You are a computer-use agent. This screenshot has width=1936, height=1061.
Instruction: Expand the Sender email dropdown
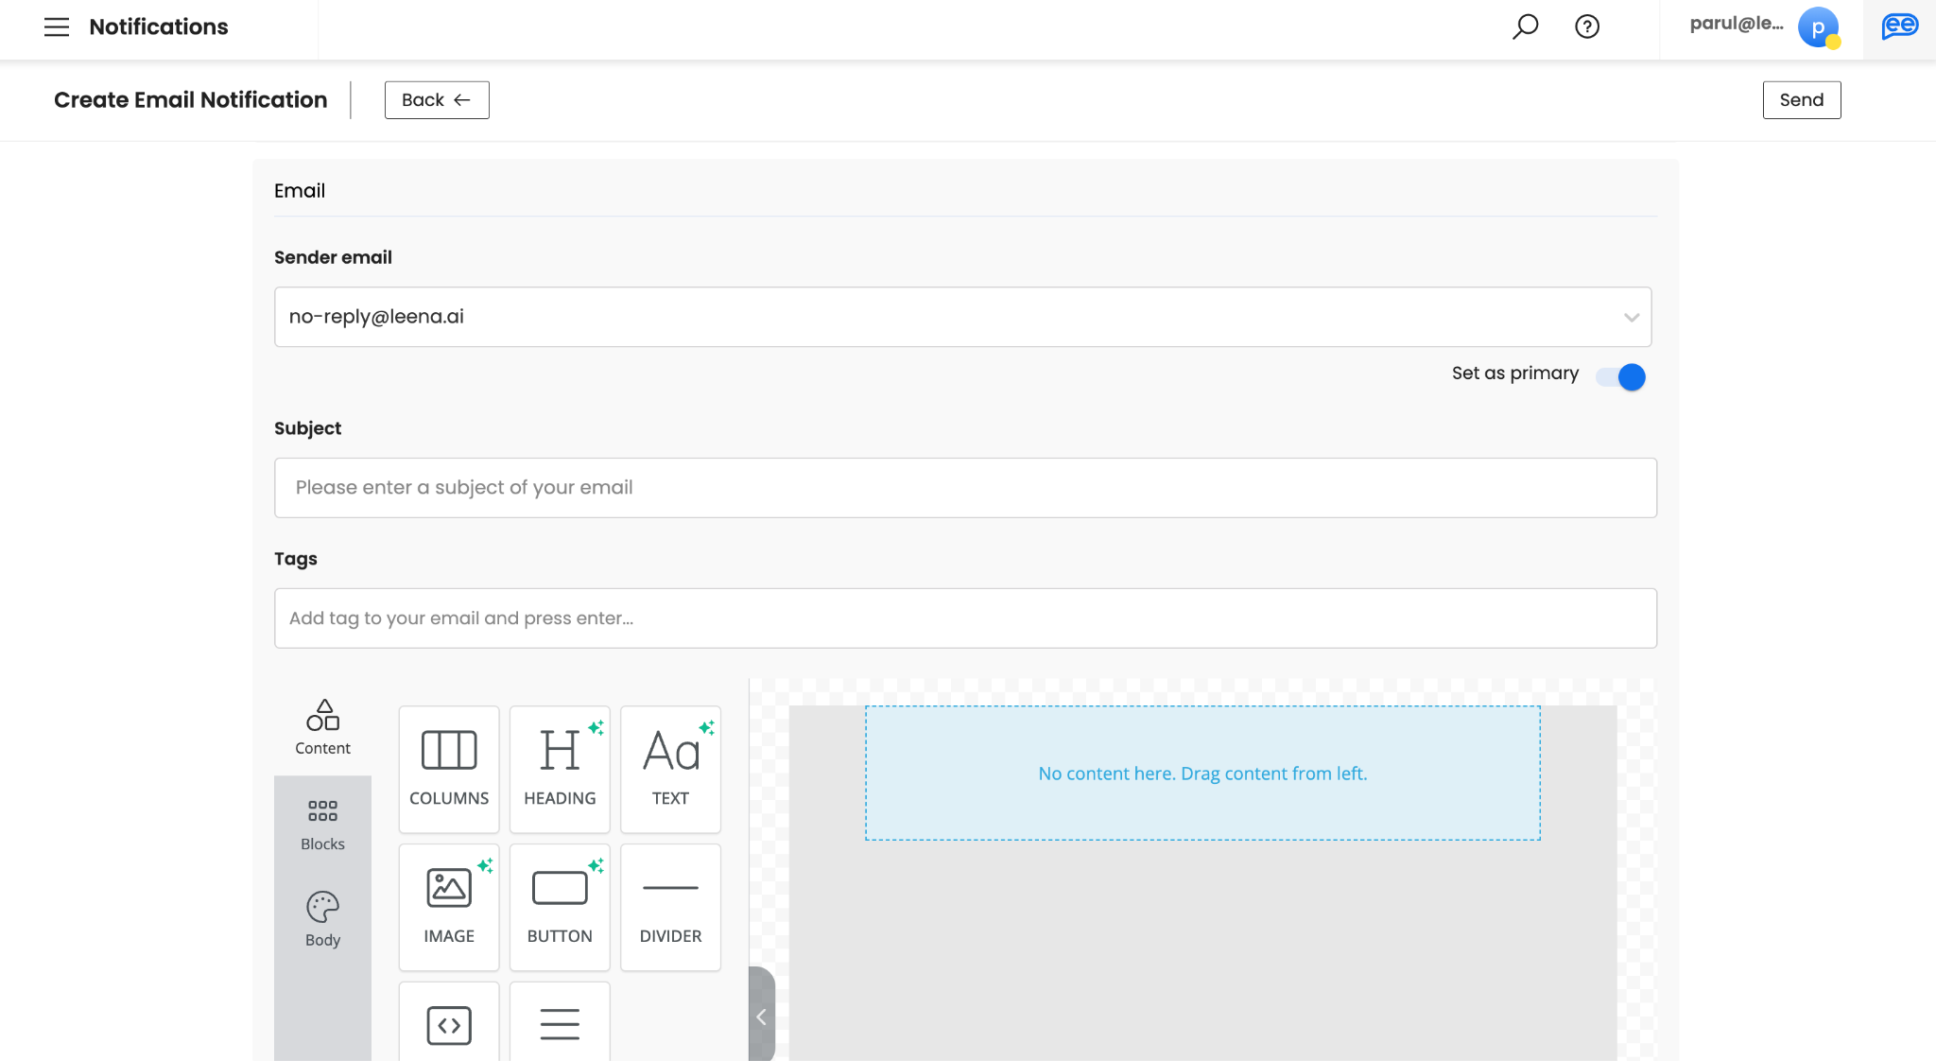pos(1631,318)
